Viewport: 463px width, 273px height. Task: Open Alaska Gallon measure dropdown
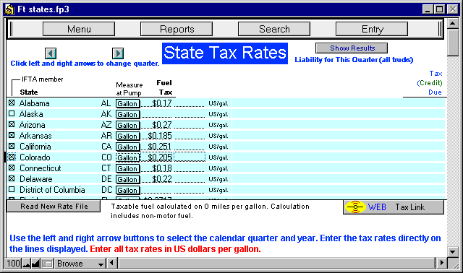(127, 114)
